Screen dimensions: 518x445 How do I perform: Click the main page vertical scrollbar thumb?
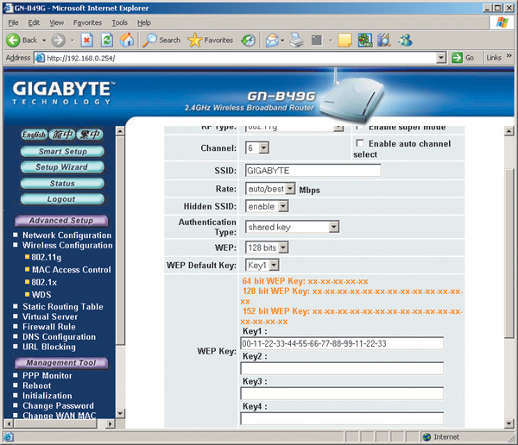[509, 254]
